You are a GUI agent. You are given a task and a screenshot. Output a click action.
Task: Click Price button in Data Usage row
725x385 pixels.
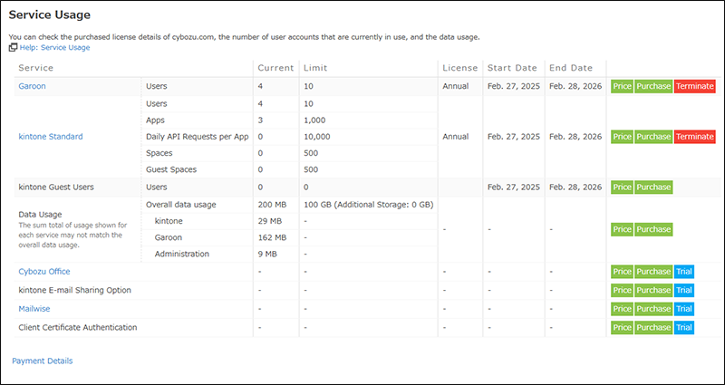point(622,230)
